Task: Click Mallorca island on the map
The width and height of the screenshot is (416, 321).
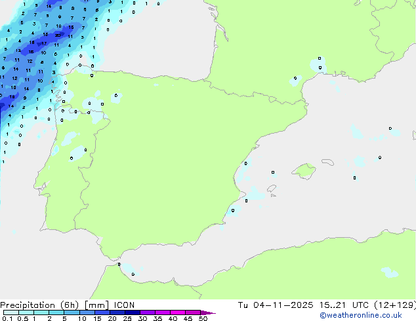Action: coord(304,171)
